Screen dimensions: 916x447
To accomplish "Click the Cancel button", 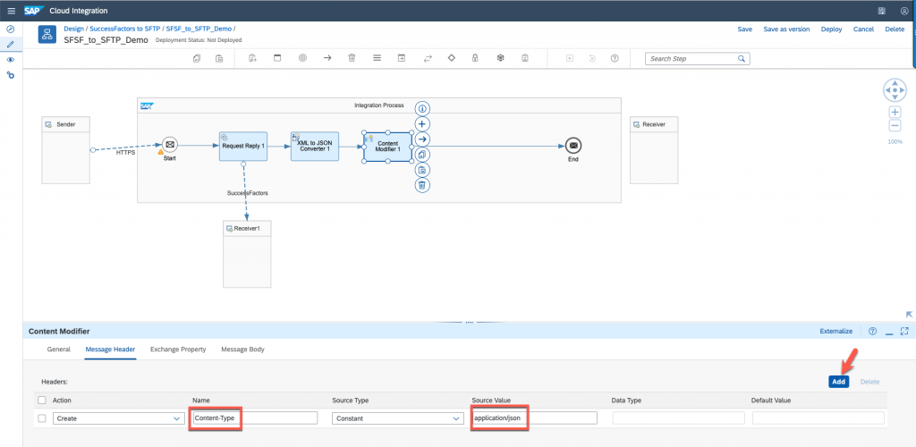I will point(863,30).
